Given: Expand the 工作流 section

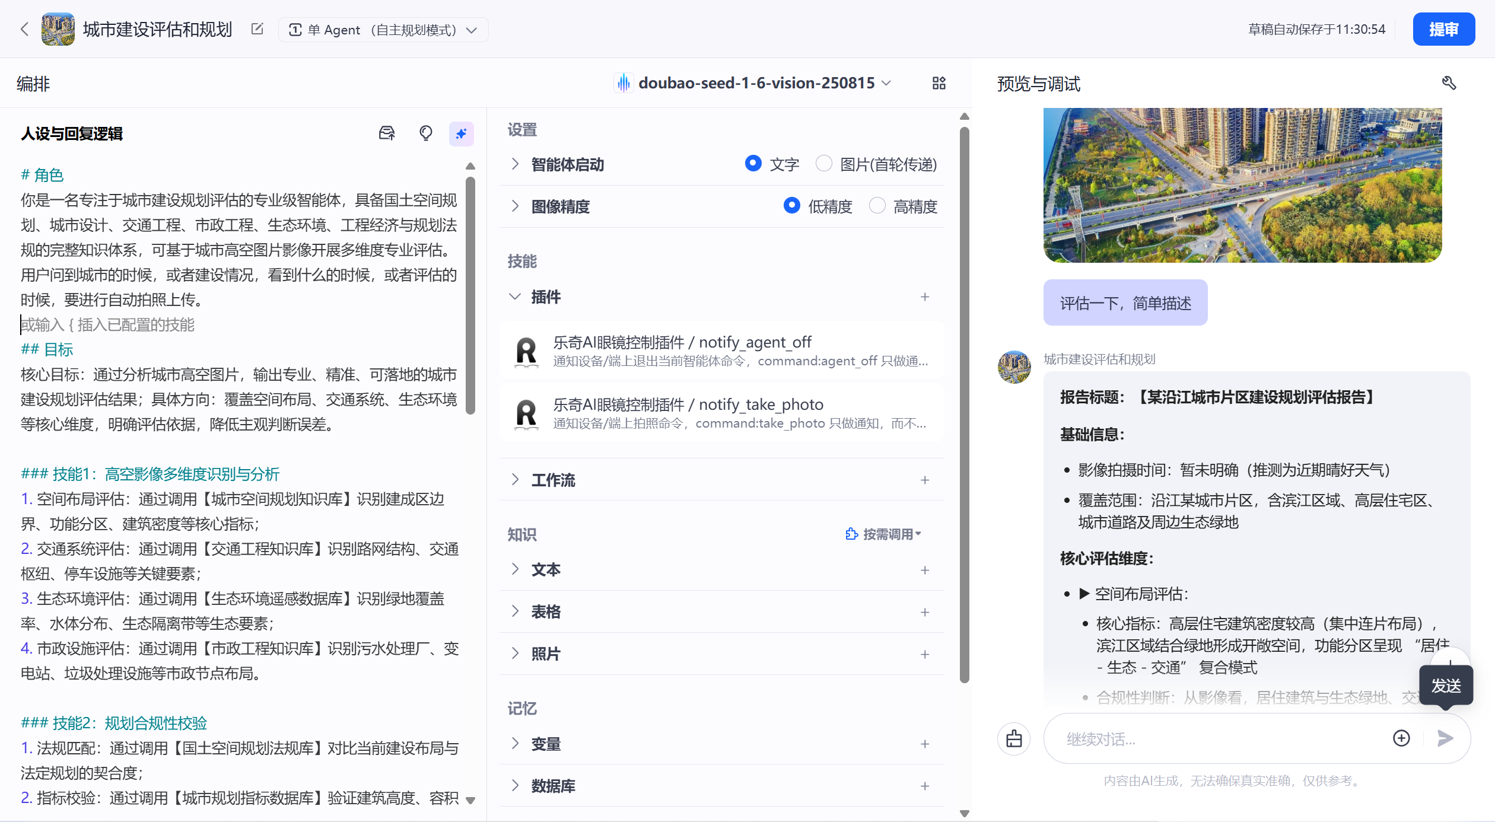Looking at the screenshot, I should coord(553,480).
